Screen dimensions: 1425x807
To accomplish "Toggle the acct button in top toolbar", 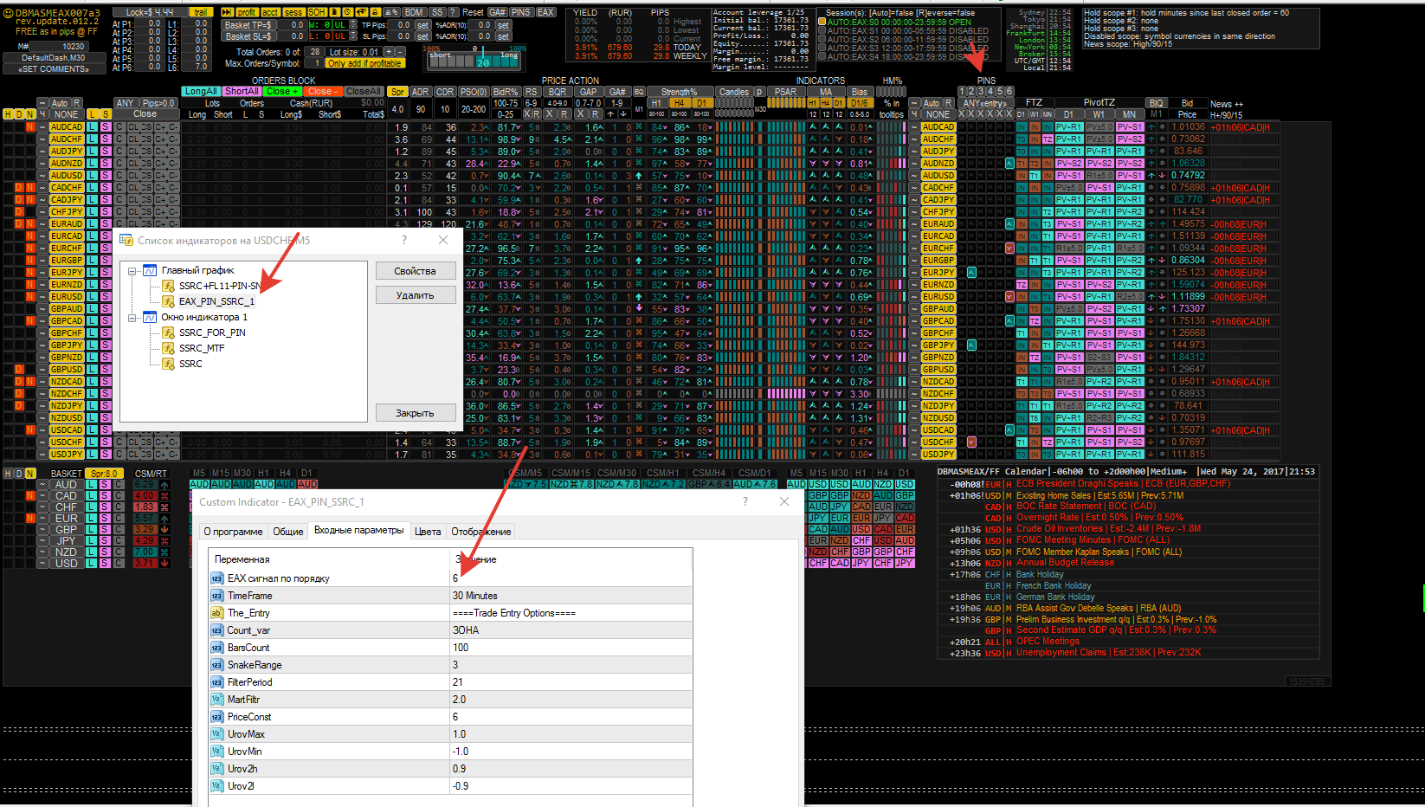I will click(x=270, y=12).
